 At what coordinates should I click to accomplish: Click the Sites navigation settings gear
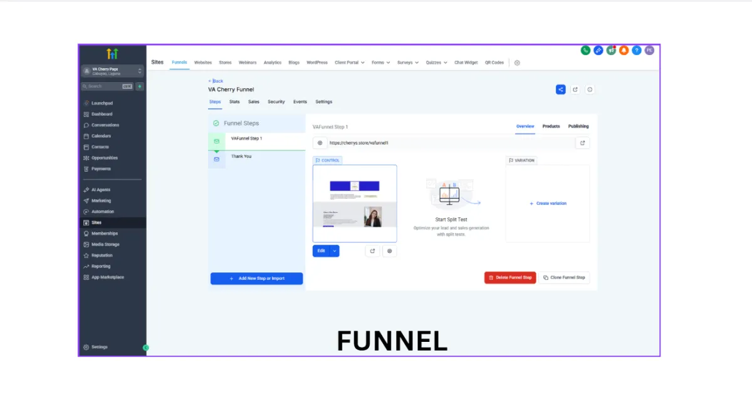[x=517, y=63]
